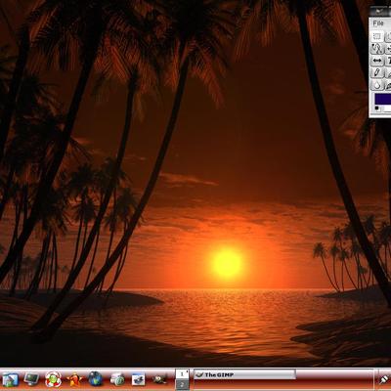Launch the monitor icon in the panel
This screenshot has height=391, width=391.
point(31,379)
